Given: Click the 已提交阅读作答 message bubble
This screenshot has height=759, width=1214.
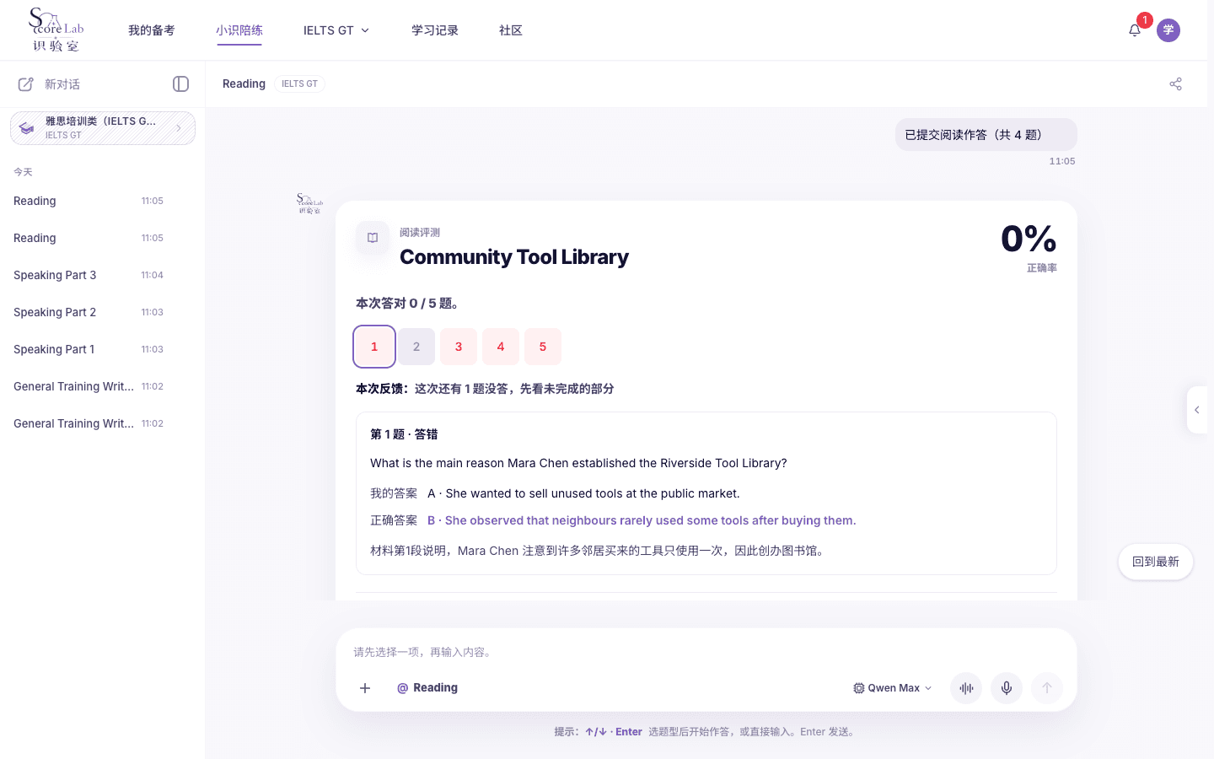Looking at the screenshot, I should tap(986, 135).
